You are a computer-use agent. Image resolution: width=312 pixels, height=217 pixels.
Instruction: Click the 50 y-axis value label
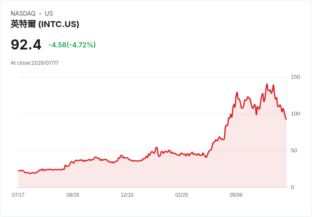coord(294,151)
